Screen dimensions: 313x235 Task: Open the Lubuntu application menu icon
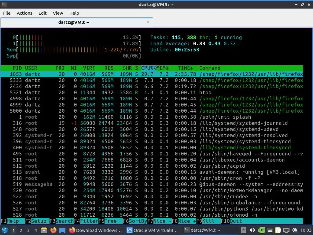tap(5, 230)
